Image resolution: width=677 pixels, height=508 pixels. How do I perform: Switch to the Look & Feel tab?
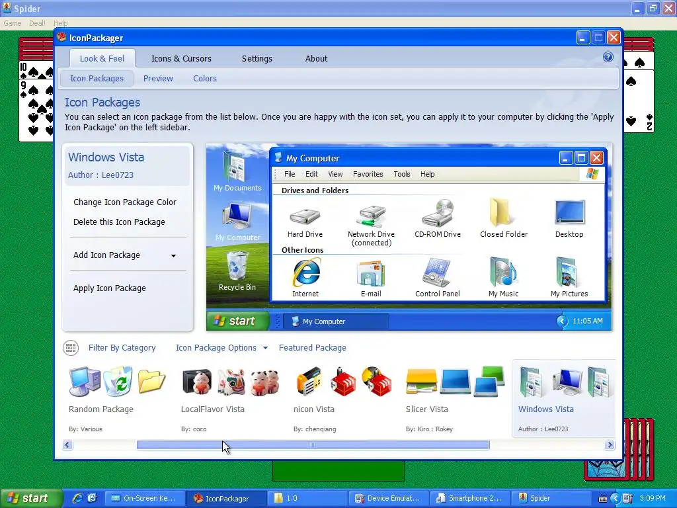click(x=102, y=58)
